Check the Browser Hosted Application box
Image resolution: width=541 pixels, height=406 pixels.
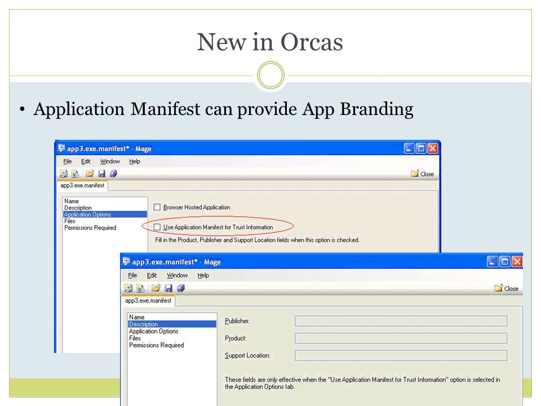(157, 207)
